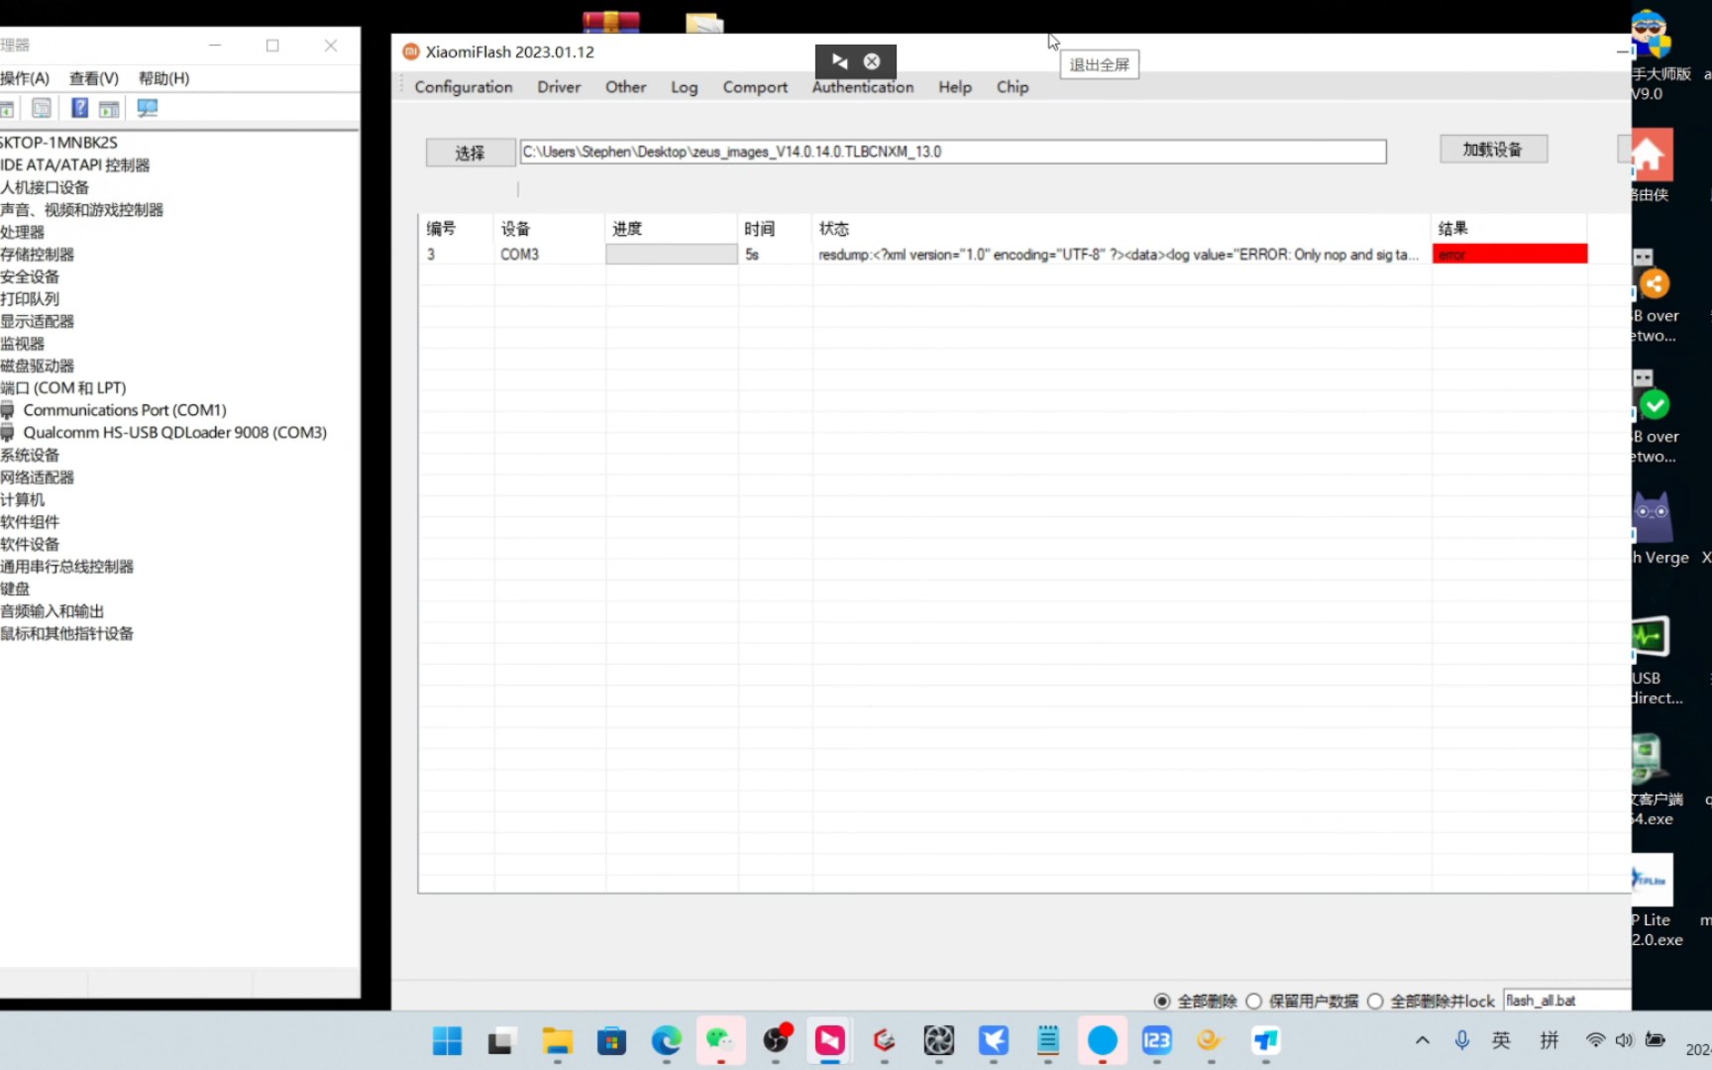This screenshot has height=1070, width=1712.
Task: Select the 端口 (COM 和 LPT) category
Action: tap(63, 387)
